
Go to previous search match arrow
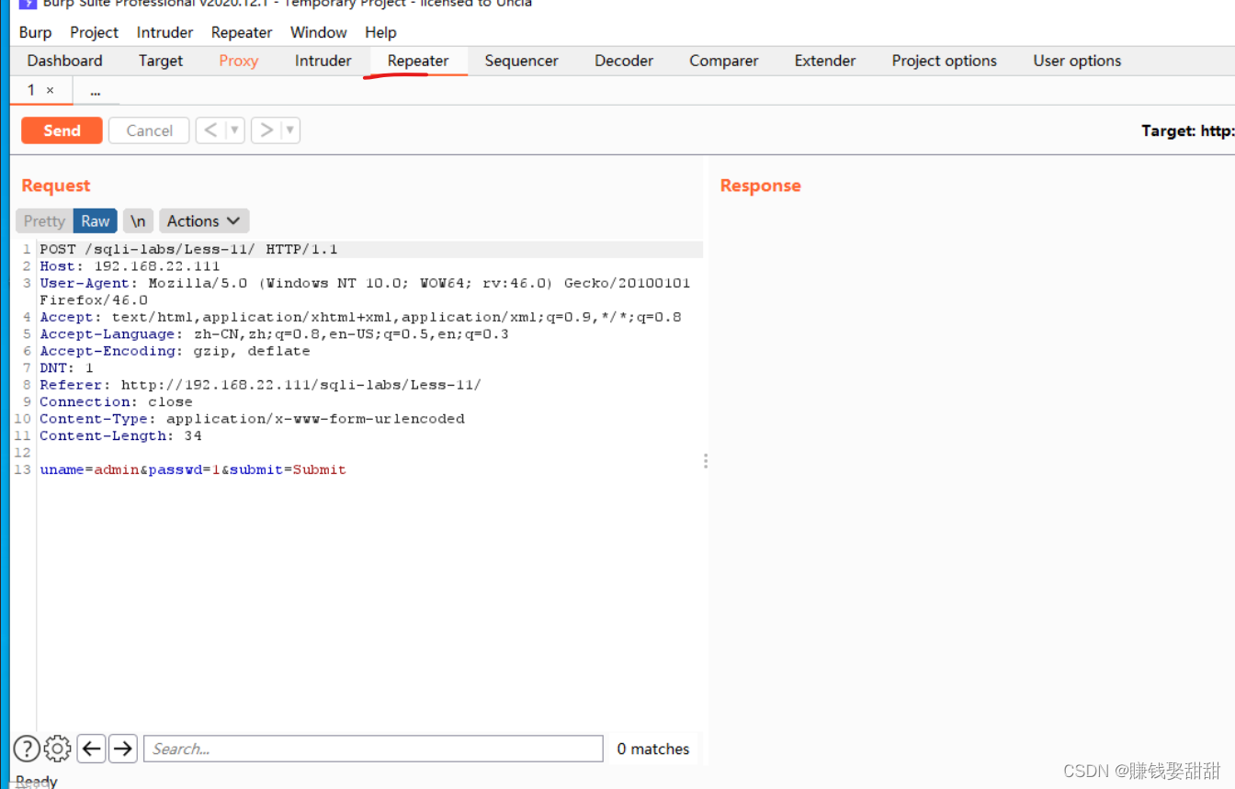tap(91, 749)
